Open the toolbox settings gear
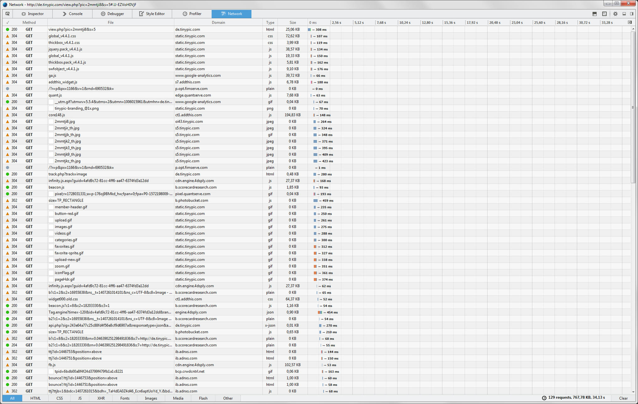Screen dimensions: 638x404 [x=615, y=14]
